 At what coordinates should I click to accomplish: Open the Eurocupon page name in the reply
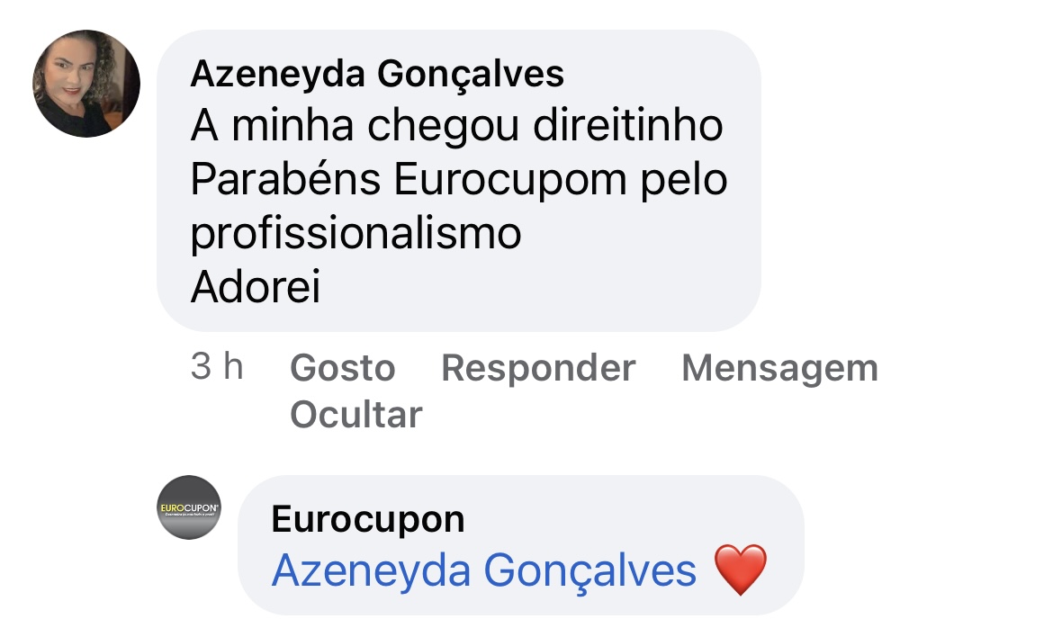pyautogui.click(x=368, y=519)
